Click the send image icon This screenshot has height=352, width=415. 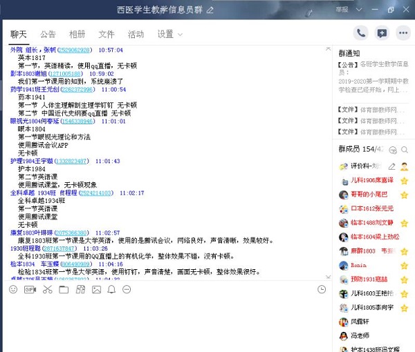(96, 290)
